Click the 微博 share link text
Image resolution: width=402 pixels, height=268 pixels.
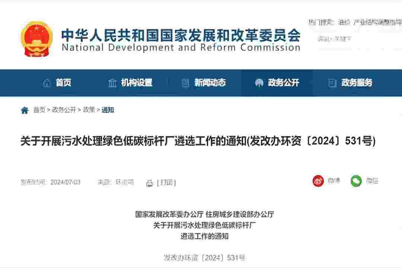point(334,181)
